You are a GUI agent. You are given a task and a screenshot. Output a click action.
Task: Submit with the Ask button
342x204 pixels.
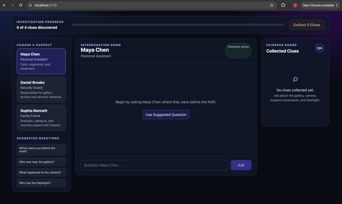point(241,165)
